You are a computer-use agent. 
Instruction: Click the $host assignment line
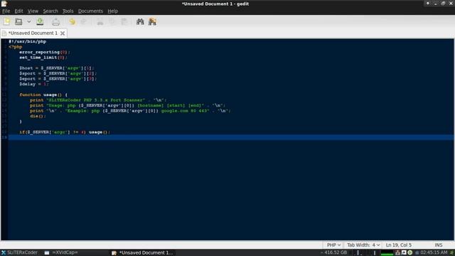click(x=57, y=68)
